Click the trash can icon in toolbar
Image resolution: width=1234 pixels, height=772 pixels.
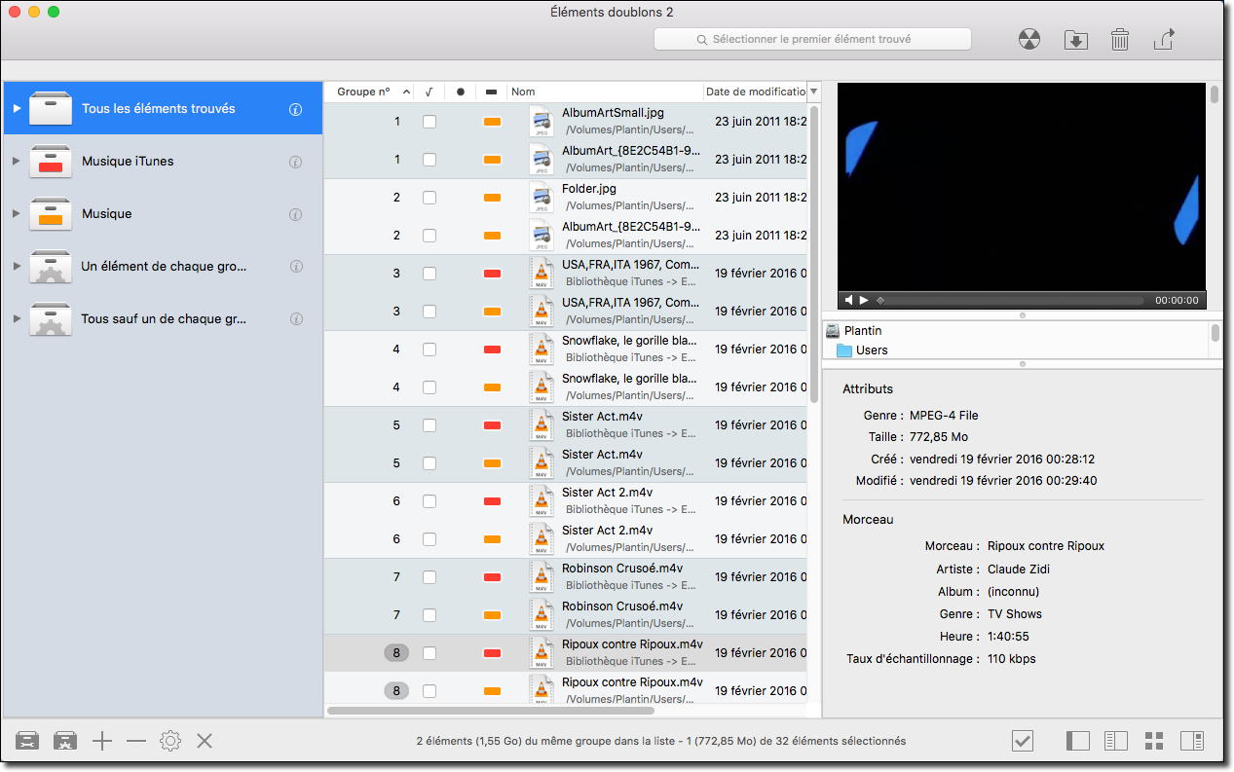point(1120,40)
